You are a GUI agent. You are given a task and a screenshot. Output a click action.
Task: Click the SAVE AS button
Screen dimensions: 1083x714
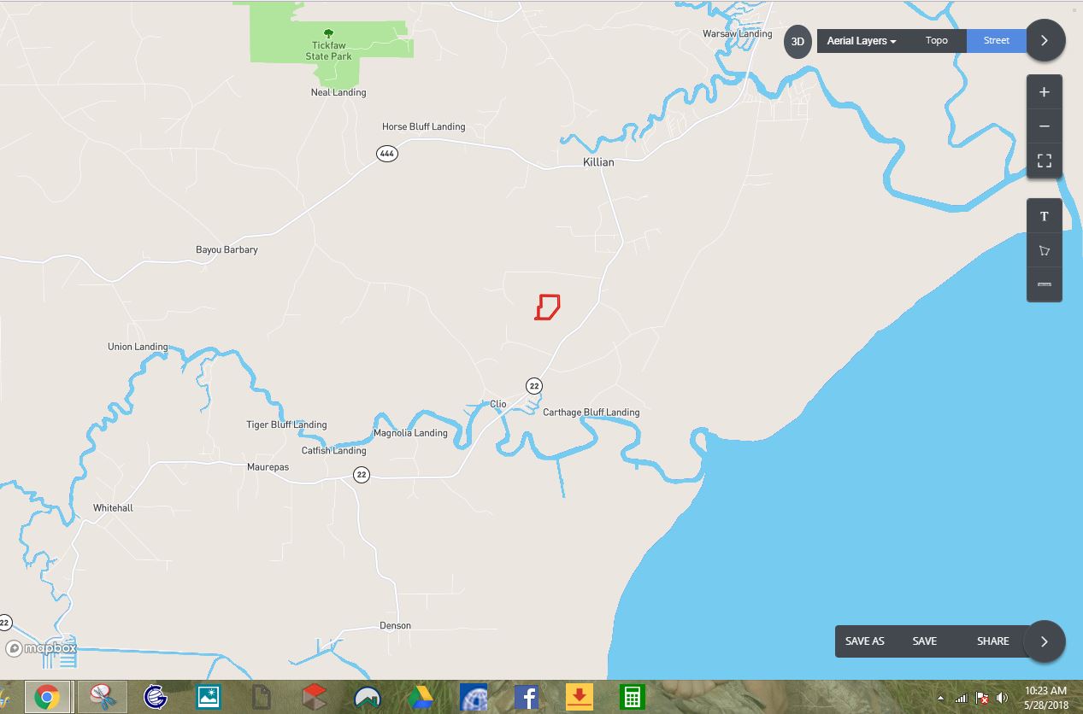[864, 641]
